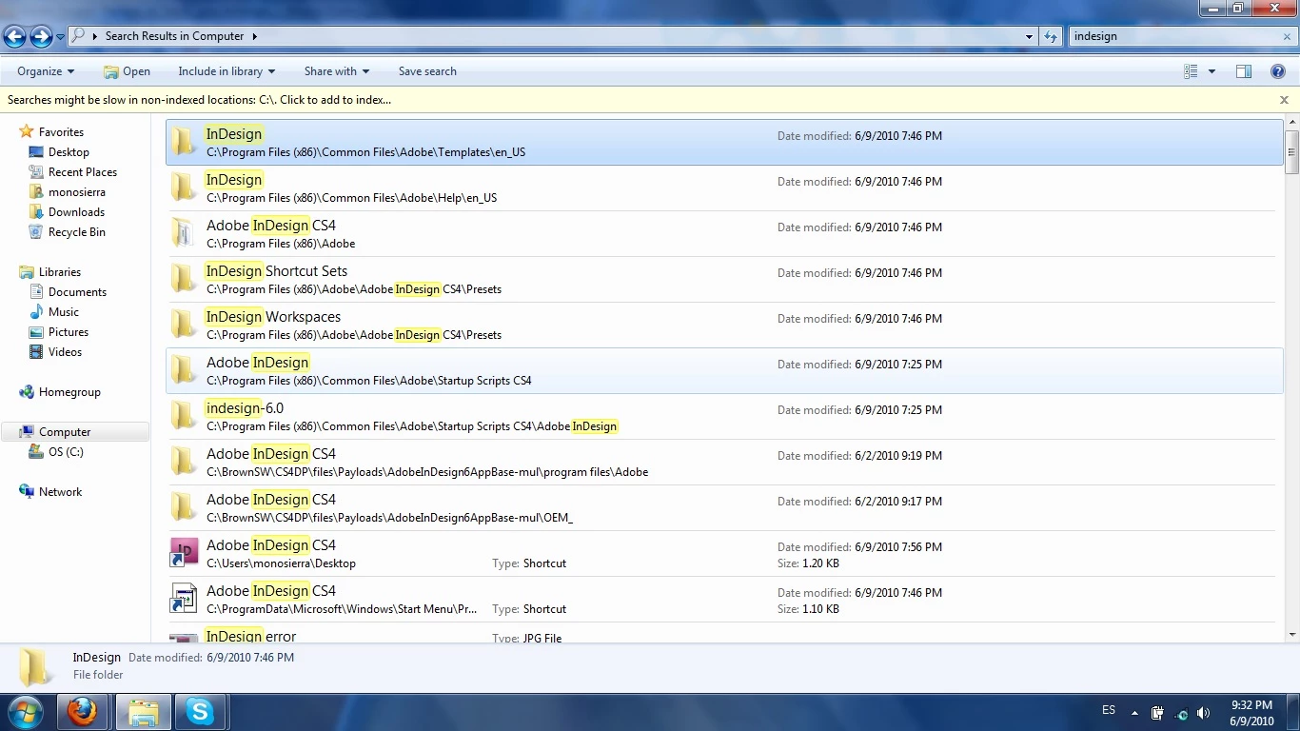Select Adobe InDesign folder in Startup Scripts CS4
1300x731 pixels.
click(x=724, y=371)
